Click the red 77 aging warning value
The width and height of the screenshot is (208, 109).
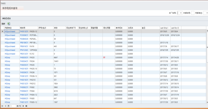click(x=104, y=58)
